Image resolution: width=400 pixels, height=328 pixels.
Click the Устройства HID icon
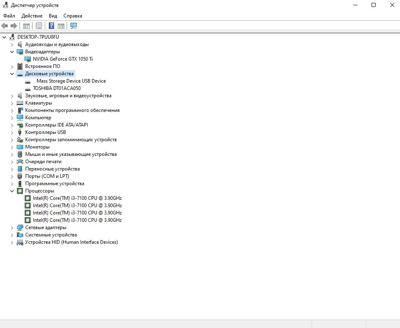click(x=20, y=242)
